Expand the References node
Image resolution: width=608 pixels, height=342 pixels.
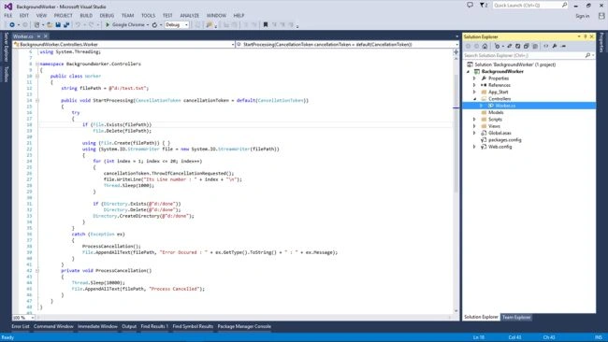(x=474, y=85)
